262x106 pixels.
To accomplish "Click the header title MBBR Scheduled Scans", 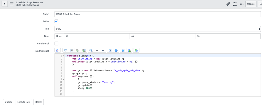I will pos(27,5).
